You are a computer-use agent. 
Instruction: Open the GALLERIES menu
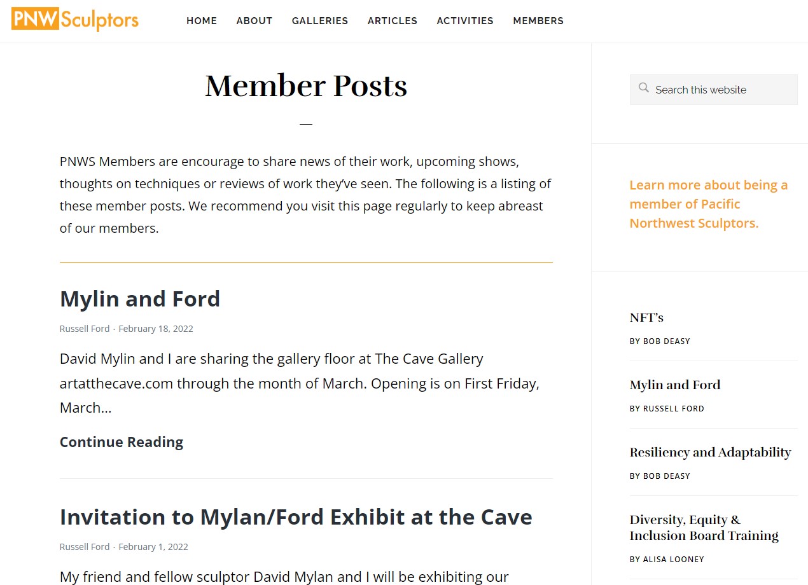(320, 21)
